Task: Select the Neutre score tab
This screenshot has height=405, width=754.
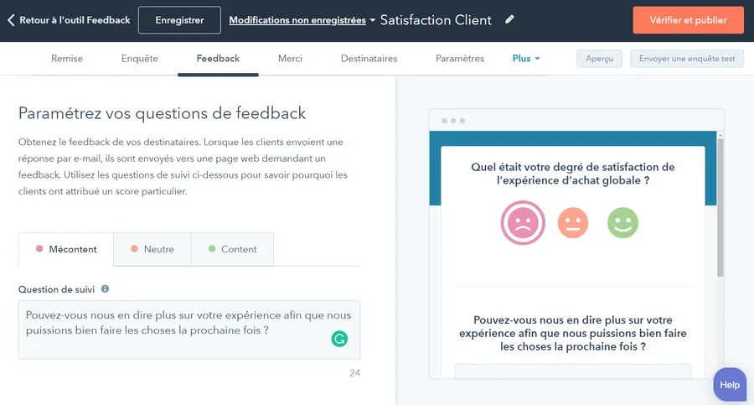Action: point(152,249)
